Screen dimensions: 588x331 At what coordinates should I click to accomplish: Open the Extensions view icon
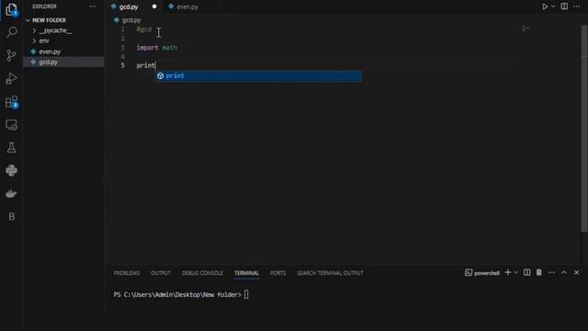(11, 102)
